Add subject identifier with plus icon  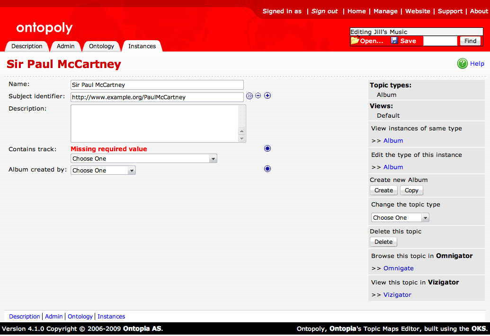click(267, 96)
